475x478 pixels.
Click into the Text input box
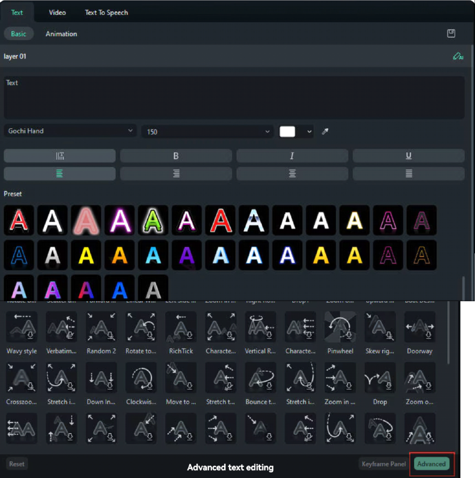click(234, 98)
